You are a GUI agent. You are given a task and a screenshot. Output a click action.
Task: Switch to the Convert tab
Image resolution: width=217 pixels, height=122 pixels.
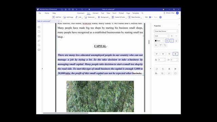96,13
